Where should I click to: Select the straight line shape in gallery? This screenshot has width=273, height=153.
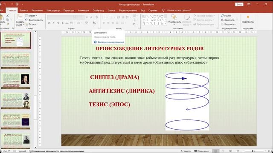pyautogui.click(x=148, y=16)
